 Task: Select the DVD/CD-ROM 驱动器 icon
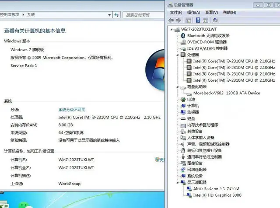183,42
